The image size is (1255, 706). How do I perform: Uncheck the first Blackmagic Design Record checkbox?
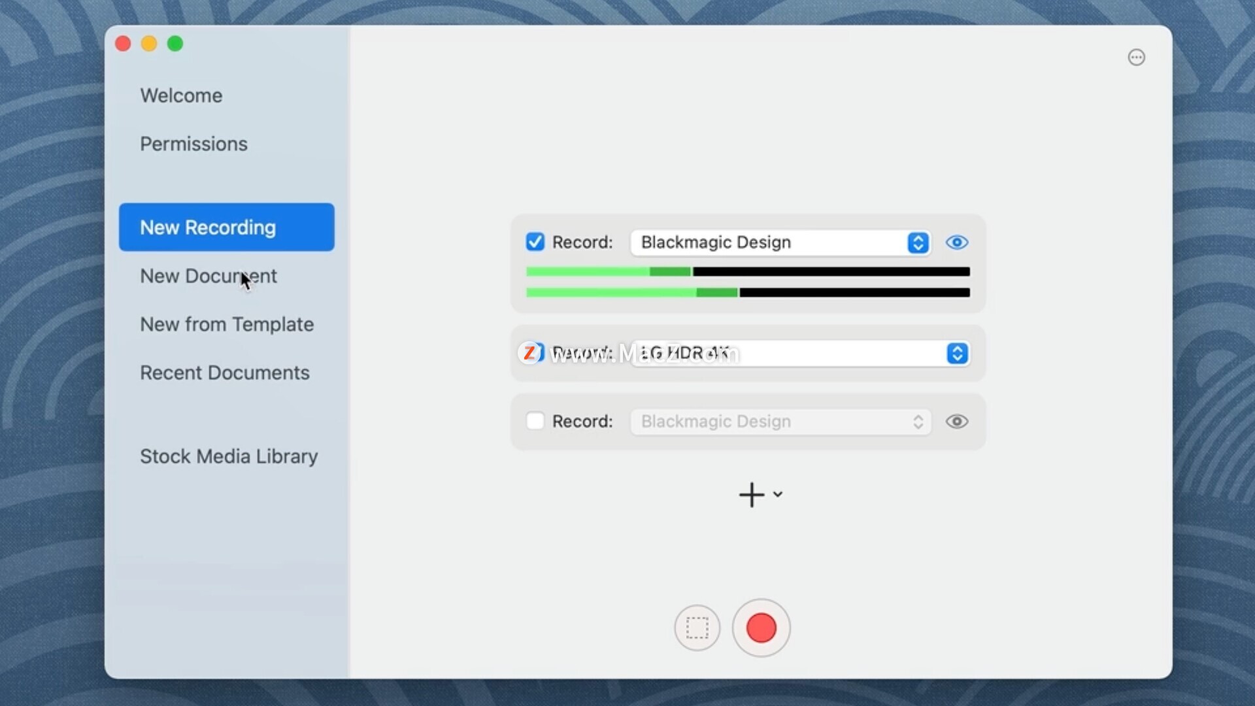coord(535,242)
